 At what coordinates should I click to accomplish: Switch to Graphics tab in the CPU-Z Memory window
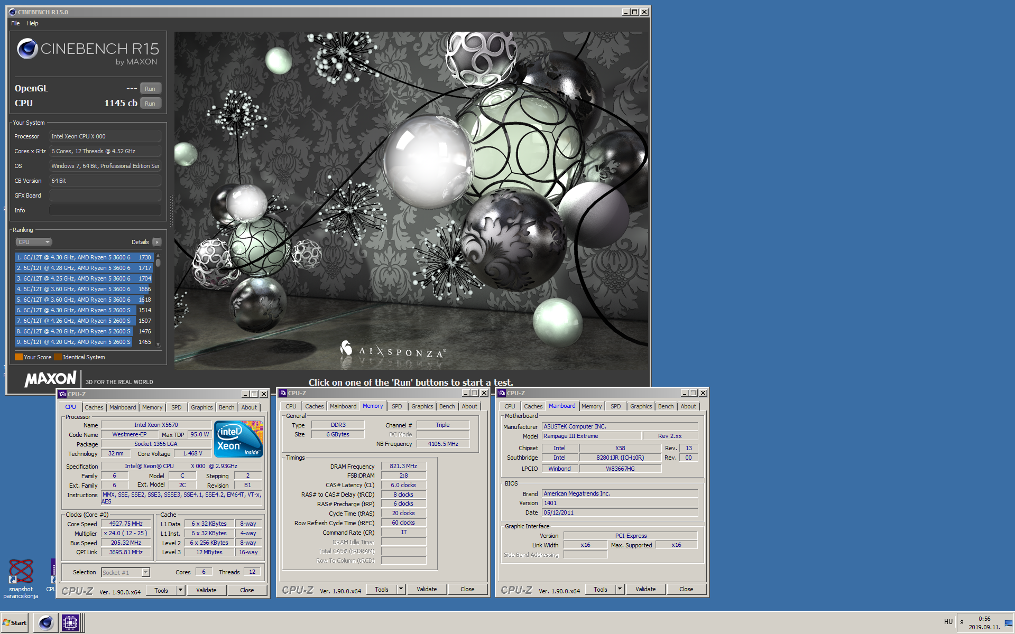point(422,406)
